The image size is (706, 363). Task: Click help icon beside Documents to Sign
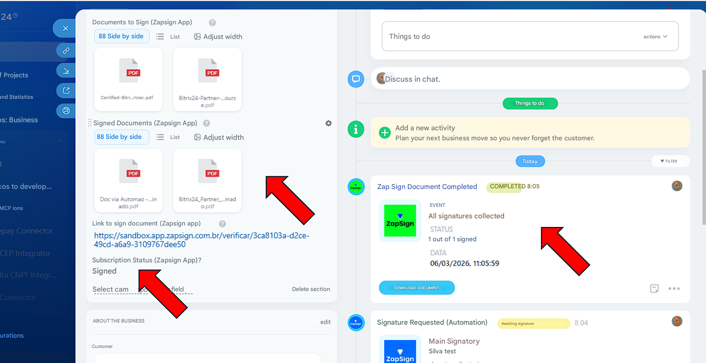[x=212, y=23]
